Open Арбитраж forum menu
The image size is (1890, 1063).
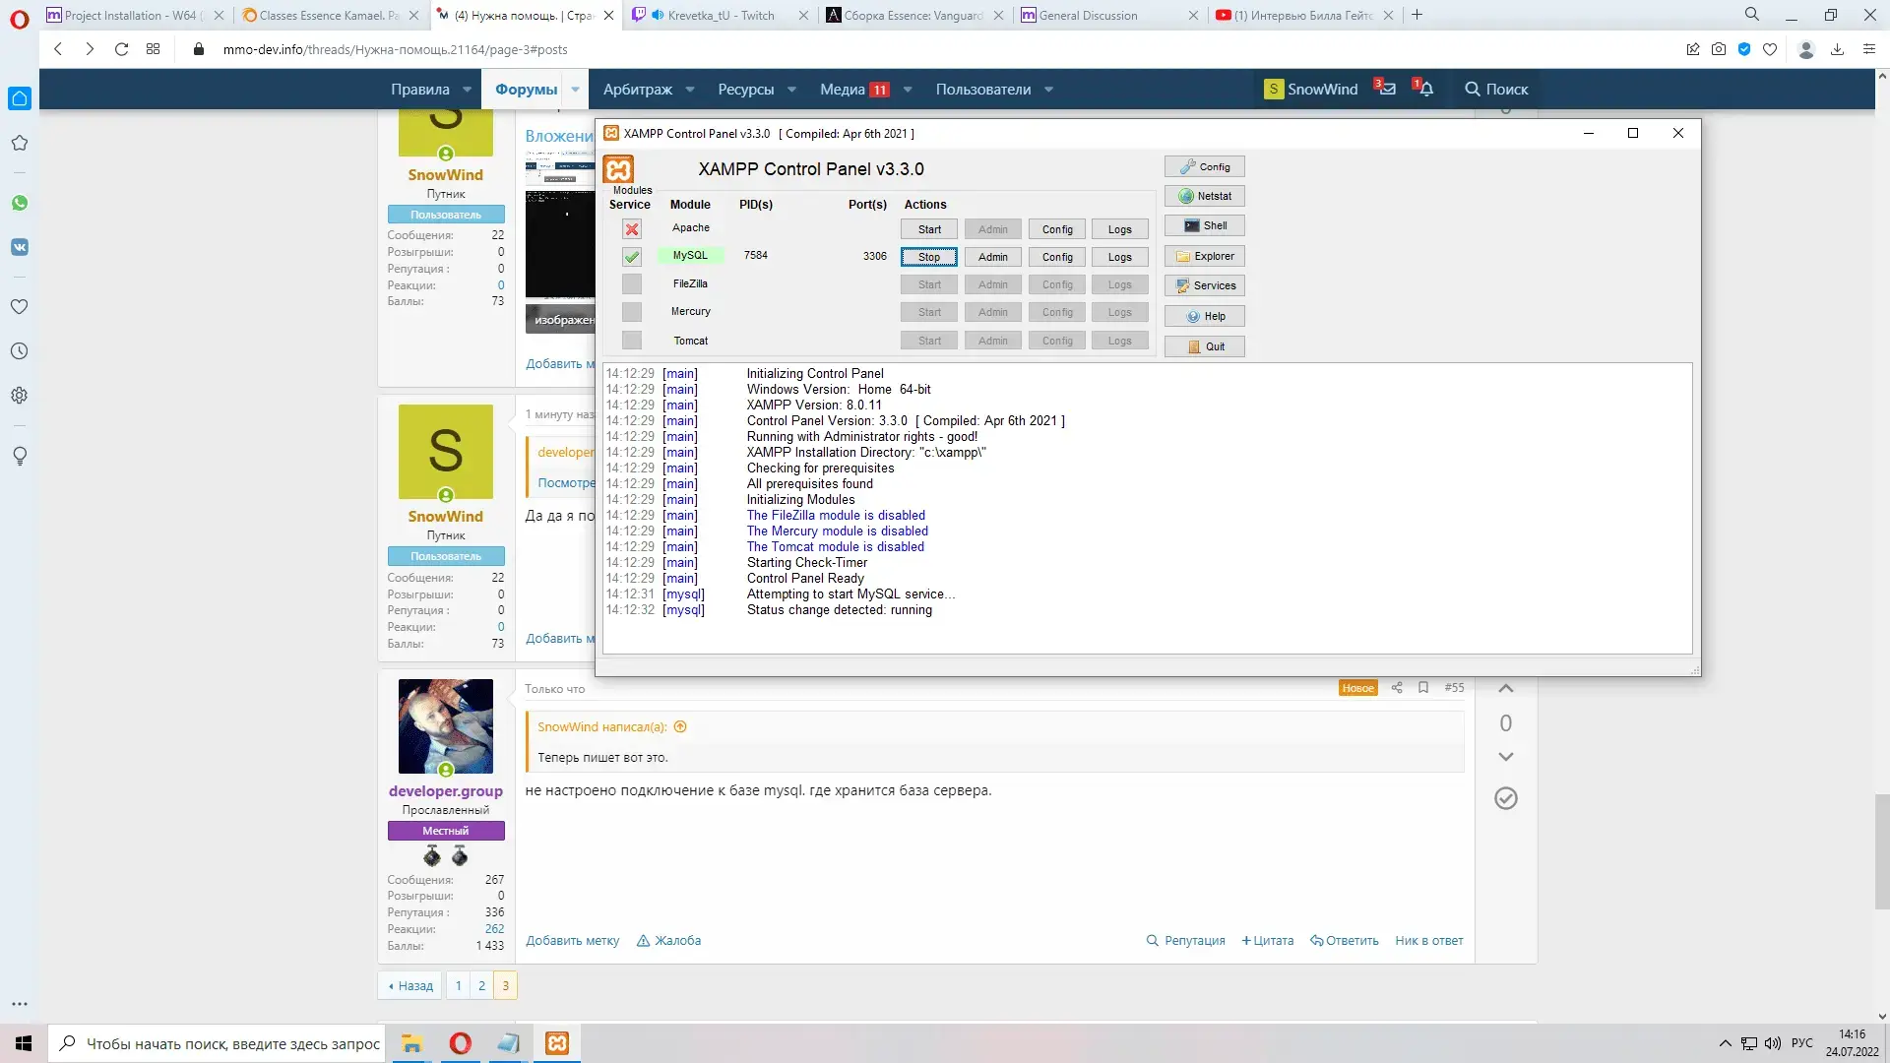click(x=638, y=90)
